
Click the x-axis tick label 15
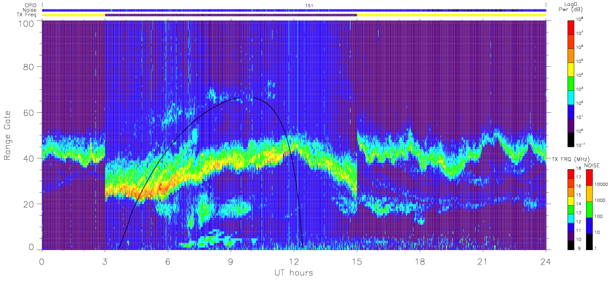click(356, 261)
